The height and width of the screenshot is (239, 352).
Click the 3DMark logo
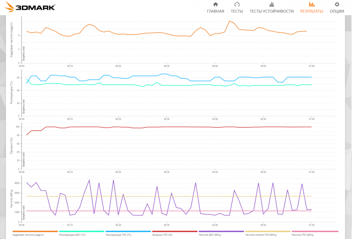pyautogui.click(x=30, y=7)
